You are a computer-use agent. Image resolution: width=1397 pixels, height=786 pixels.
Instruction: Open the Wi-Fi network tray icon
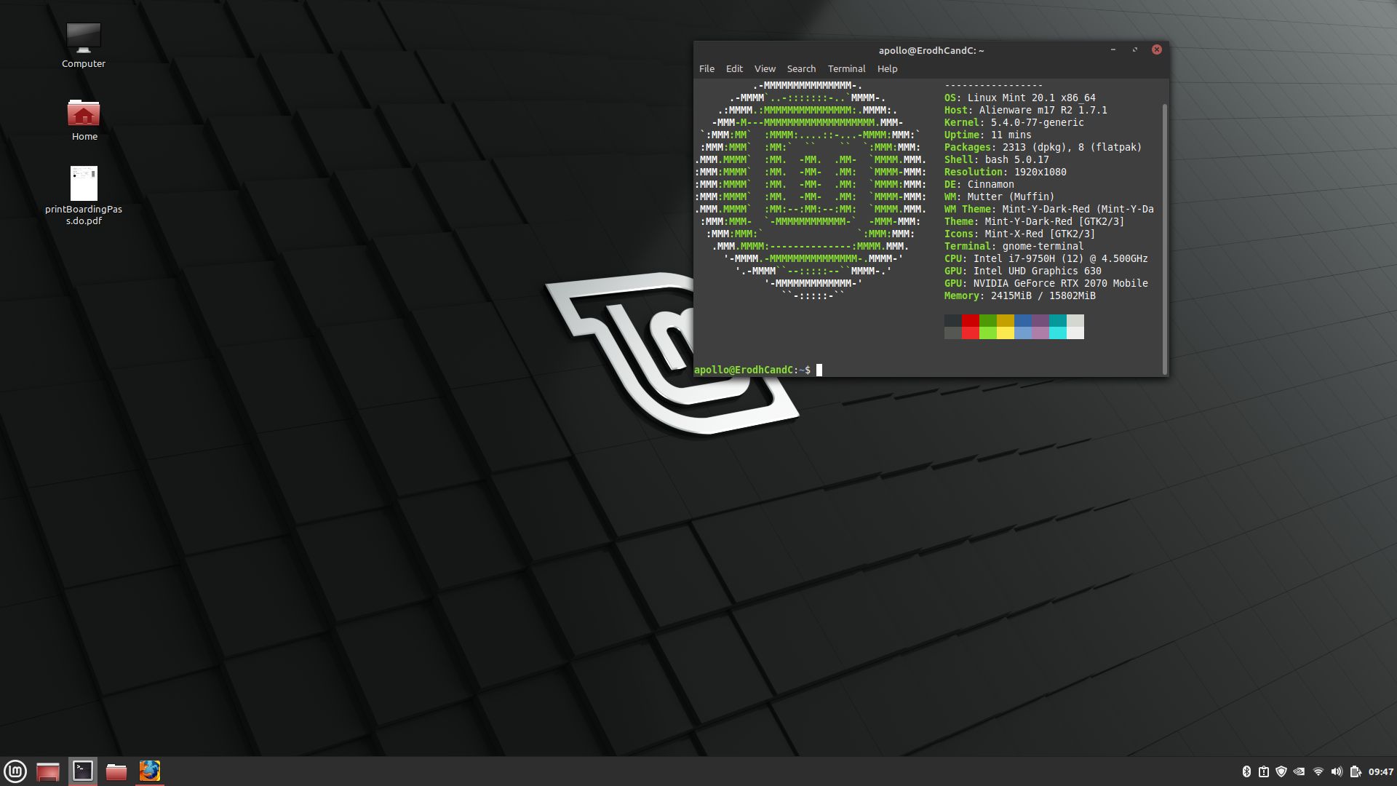click(1317, 771)
